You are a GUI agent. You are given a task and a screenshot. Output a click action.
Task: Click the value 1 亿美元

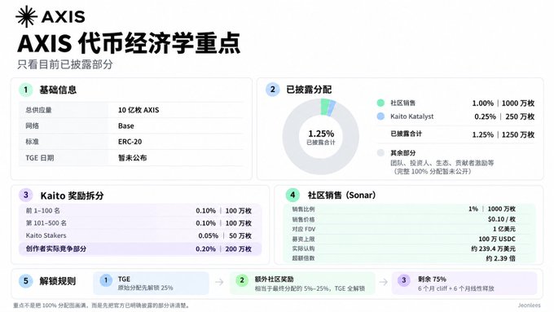pos(503,229)
